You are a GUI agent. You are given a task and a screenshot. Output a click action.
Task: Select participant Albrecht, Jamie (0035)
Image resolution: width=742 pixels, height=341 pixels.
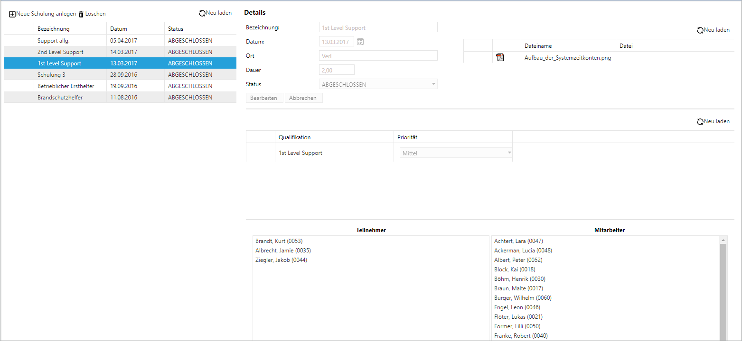coord(283,251)
